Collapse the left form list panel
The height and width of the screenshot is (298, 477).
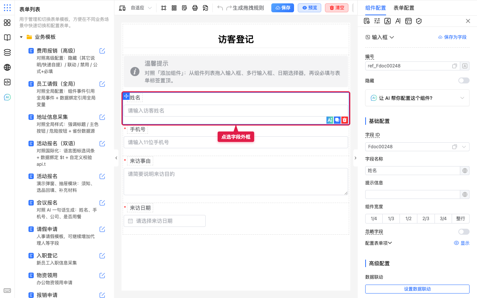(x=116, y=158)
